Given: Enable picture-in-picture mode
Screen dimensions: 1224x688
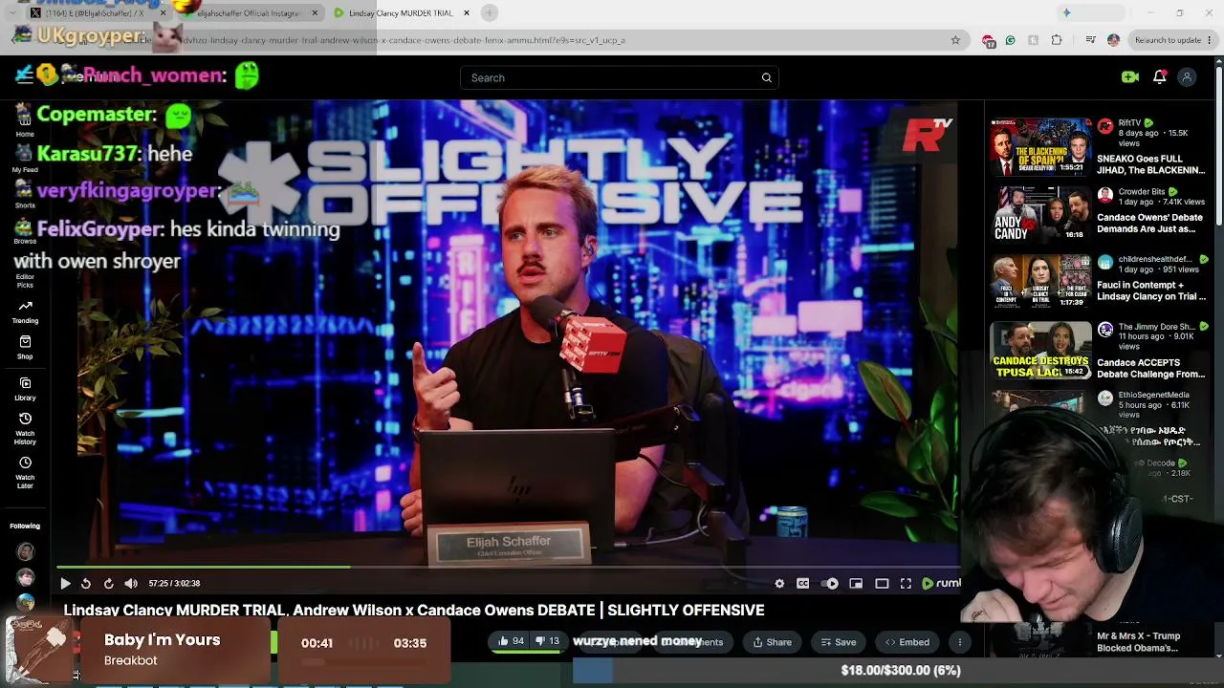Looking at the screenshot, I should point(856,583).
